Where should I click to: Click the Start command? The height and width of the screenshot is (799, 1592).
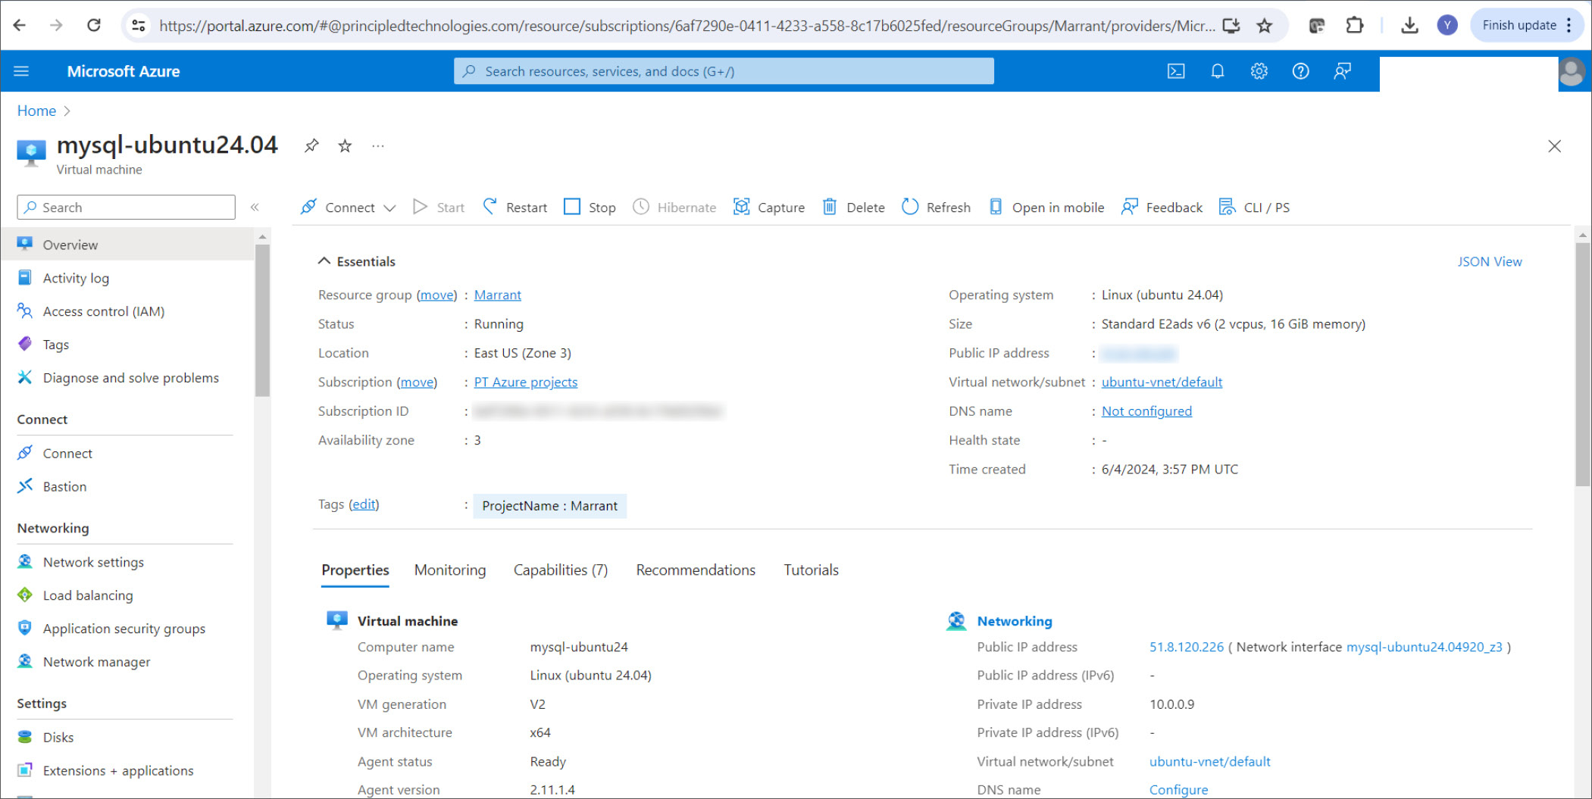439,207
